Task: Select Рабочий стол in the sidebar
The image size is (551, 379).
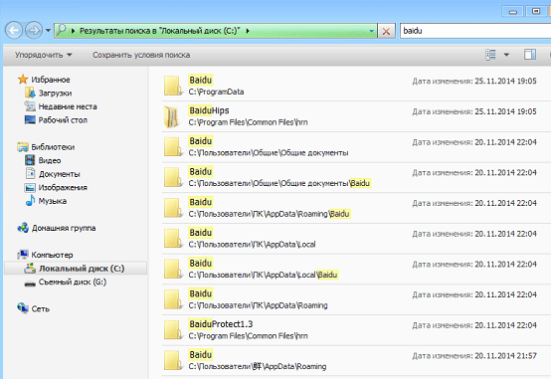Action: (63, 120)
